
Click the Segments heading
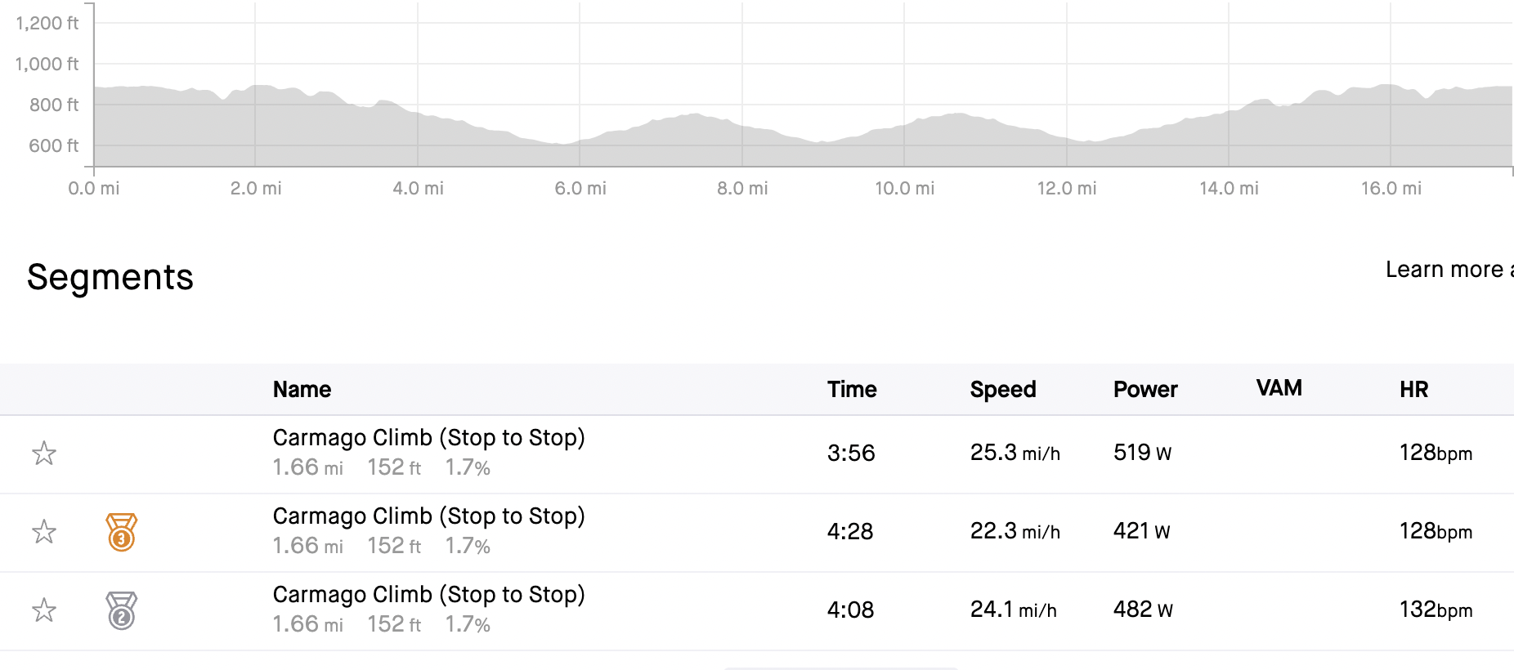click(110, 278)
